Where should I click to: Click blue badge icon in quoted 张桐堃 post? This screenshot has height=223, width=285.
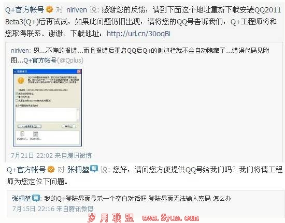tap(36, 198)
